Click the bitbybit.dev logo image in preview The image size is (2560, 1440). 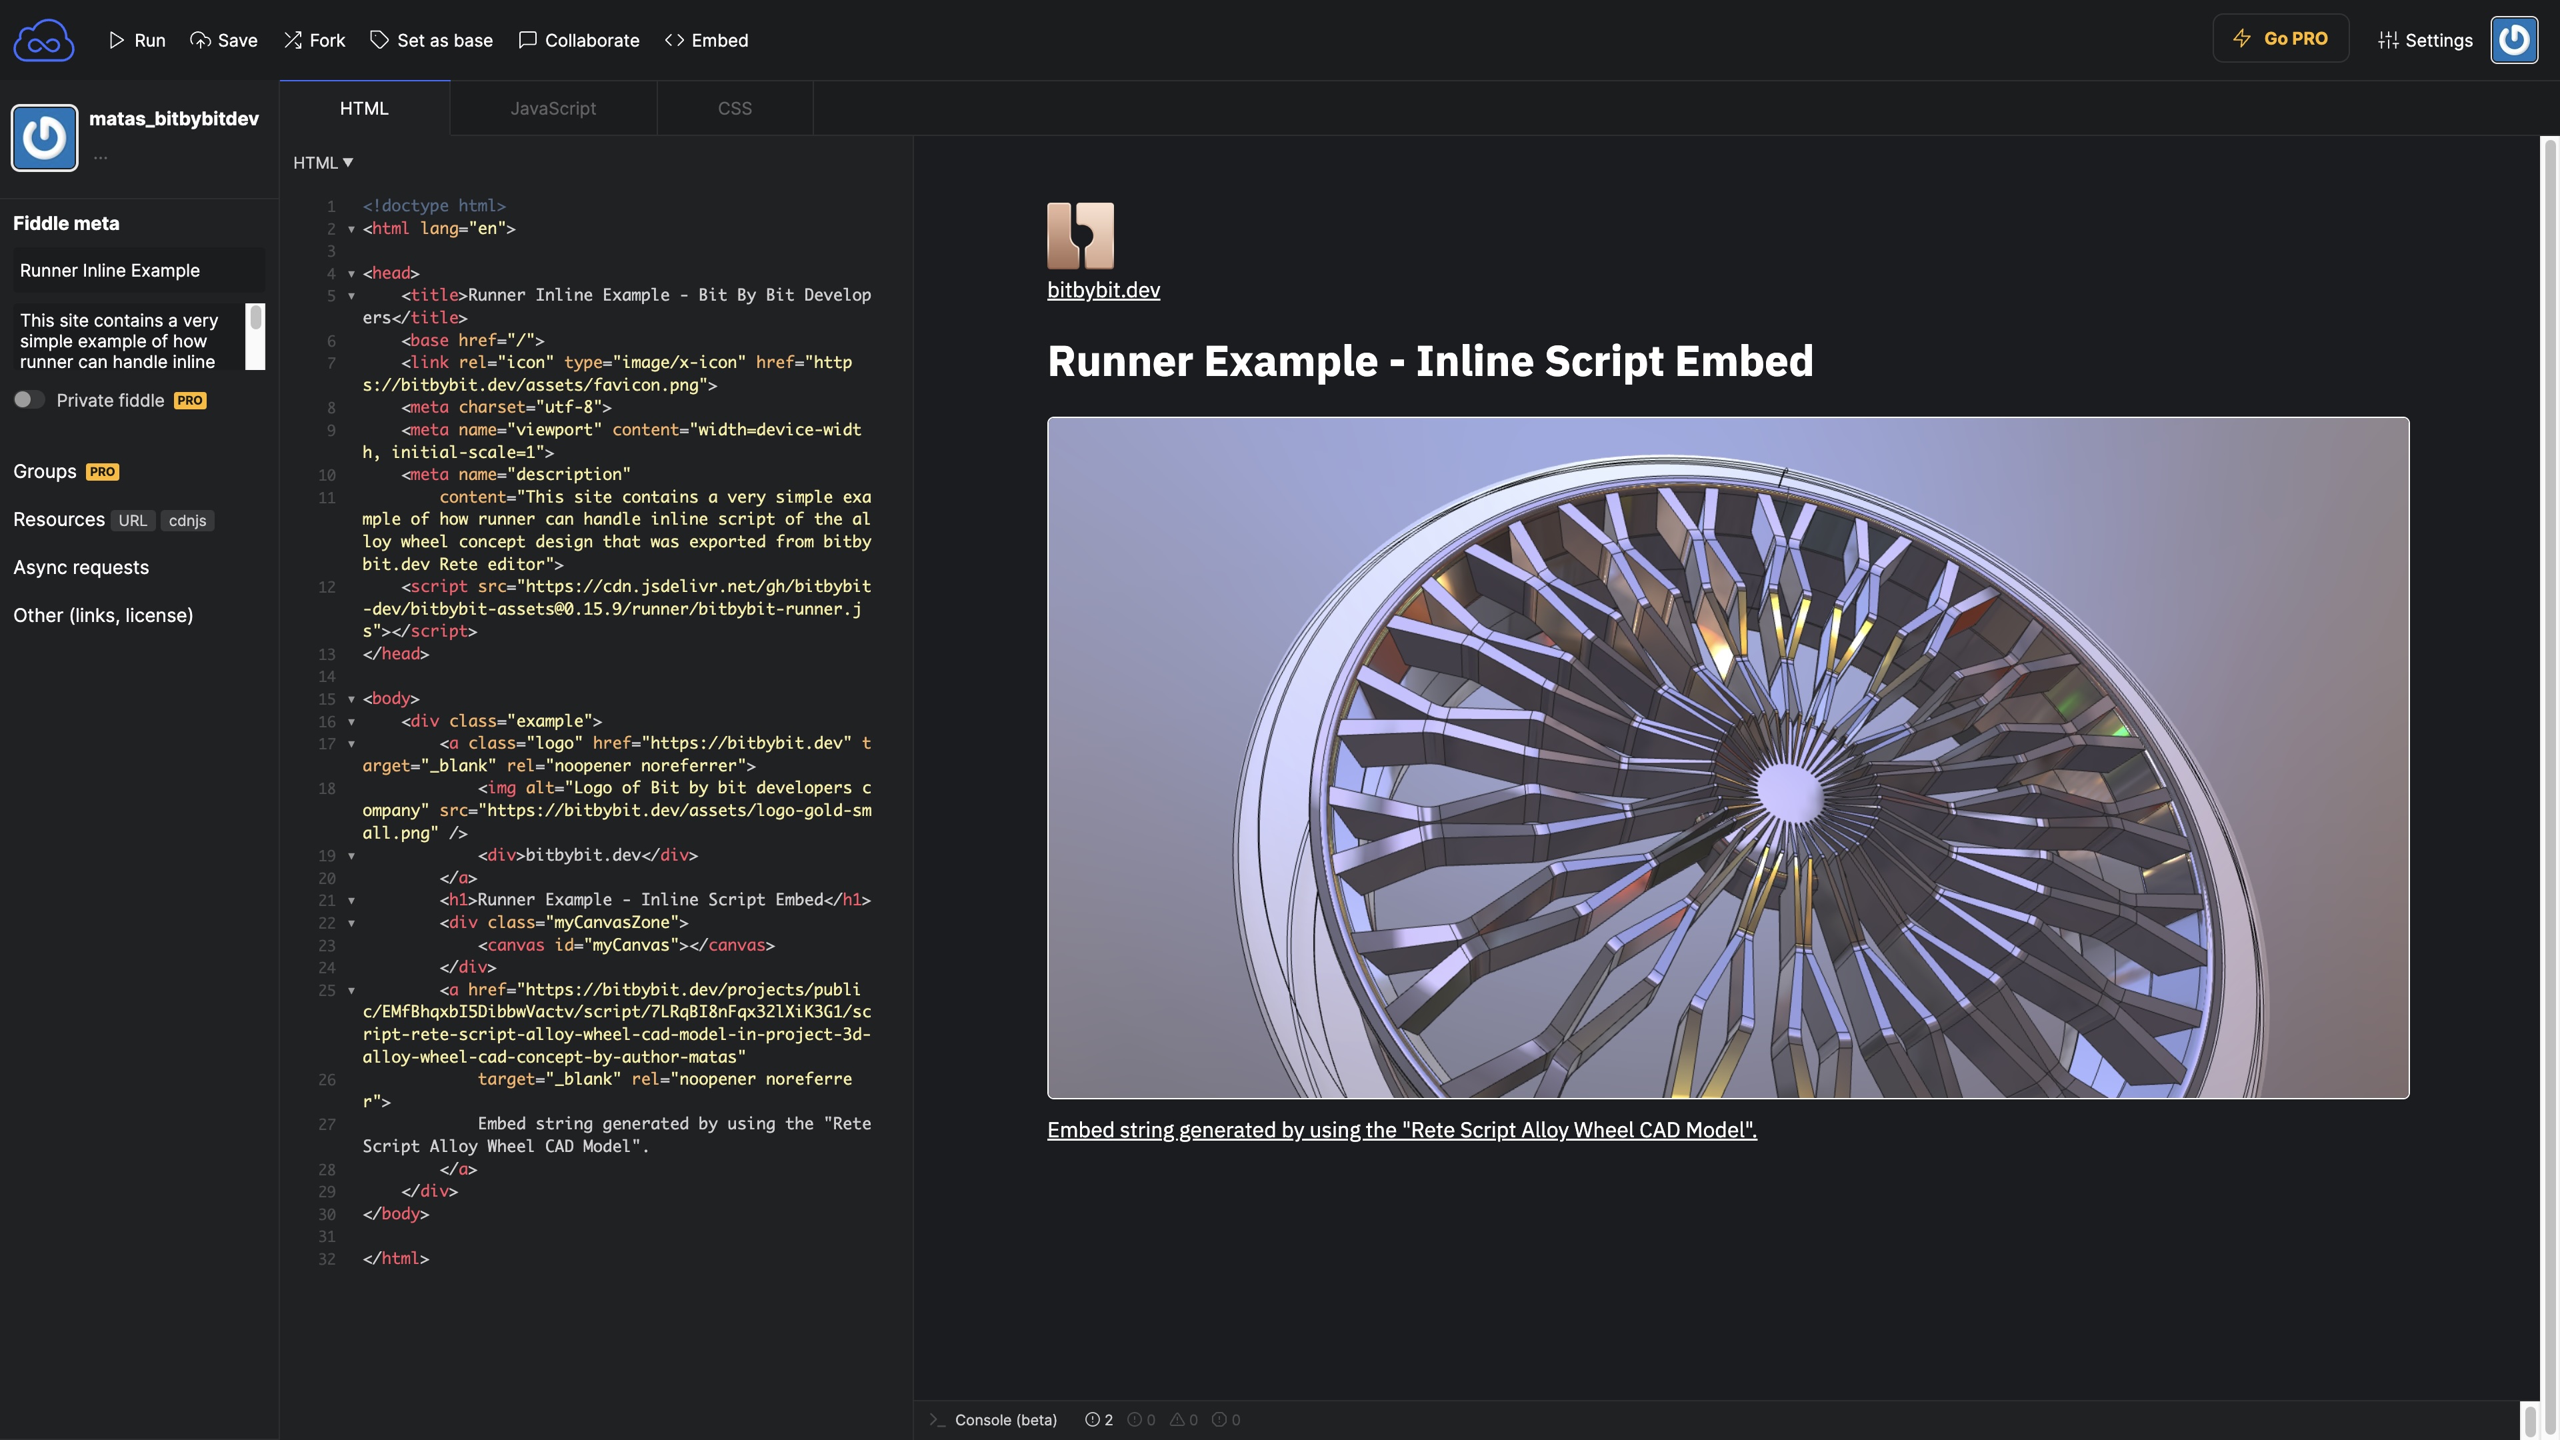(1080, 235)
